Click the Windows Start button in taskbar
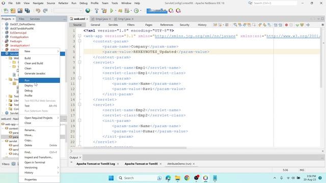The width and height of the screenshot is (326, 183). point(111,178)
